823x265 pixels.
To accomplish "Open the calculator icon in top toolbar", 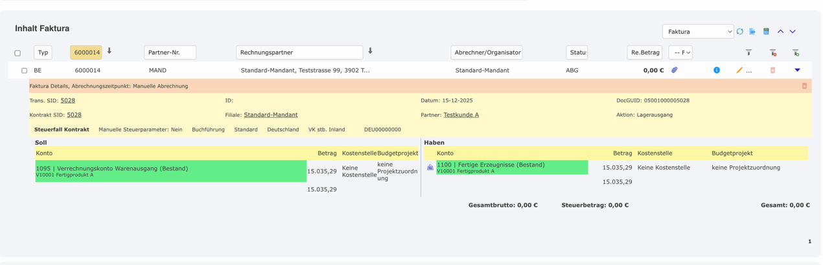I will (x=766, y=31).
